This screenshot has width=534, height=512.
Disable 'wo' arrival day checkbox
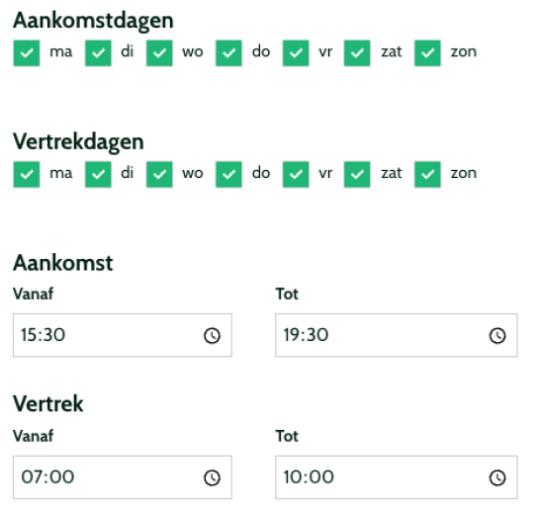pos(159,53)
